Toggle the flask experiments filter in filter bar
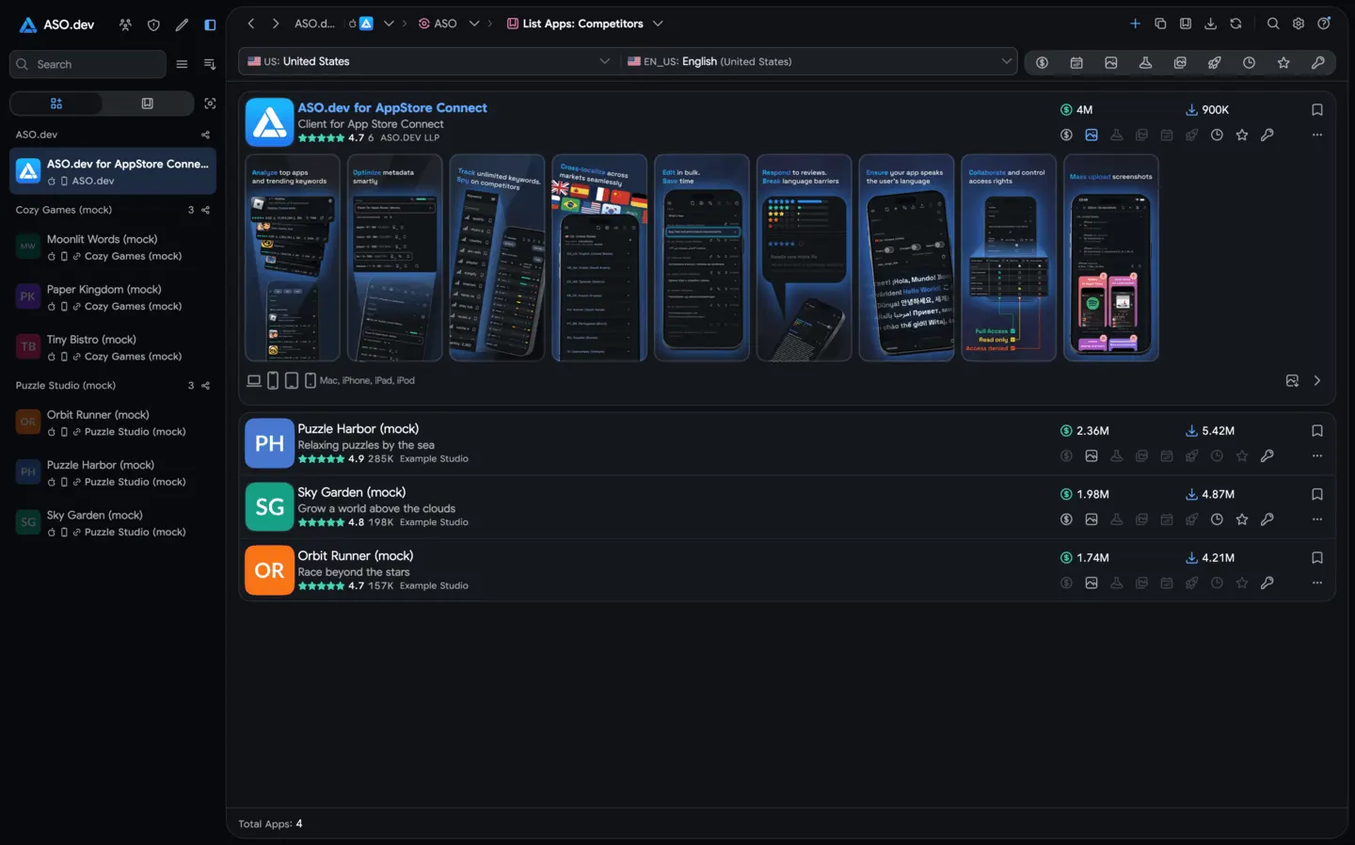This screenshot has width=1355, height=845. pos(1145,62)
